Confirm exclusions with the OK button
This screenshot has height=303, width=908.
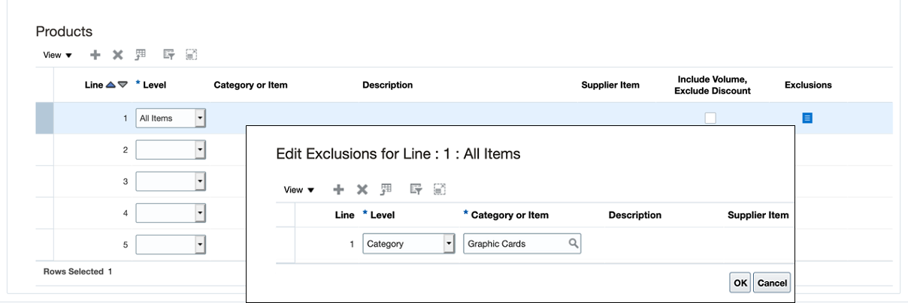click(740, 283)
